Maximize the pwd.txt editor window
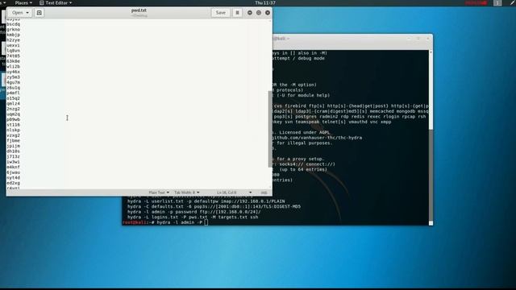516x290 pixels. [259, 13]
